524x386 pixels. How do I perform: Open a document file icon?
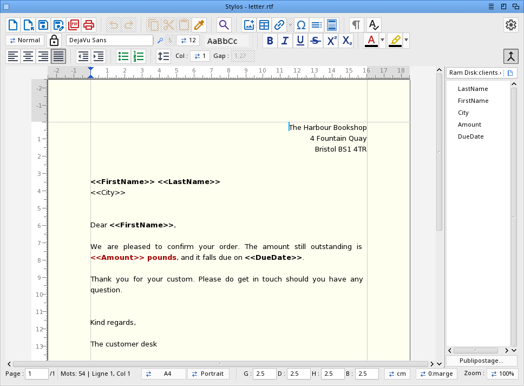point(28,25)
